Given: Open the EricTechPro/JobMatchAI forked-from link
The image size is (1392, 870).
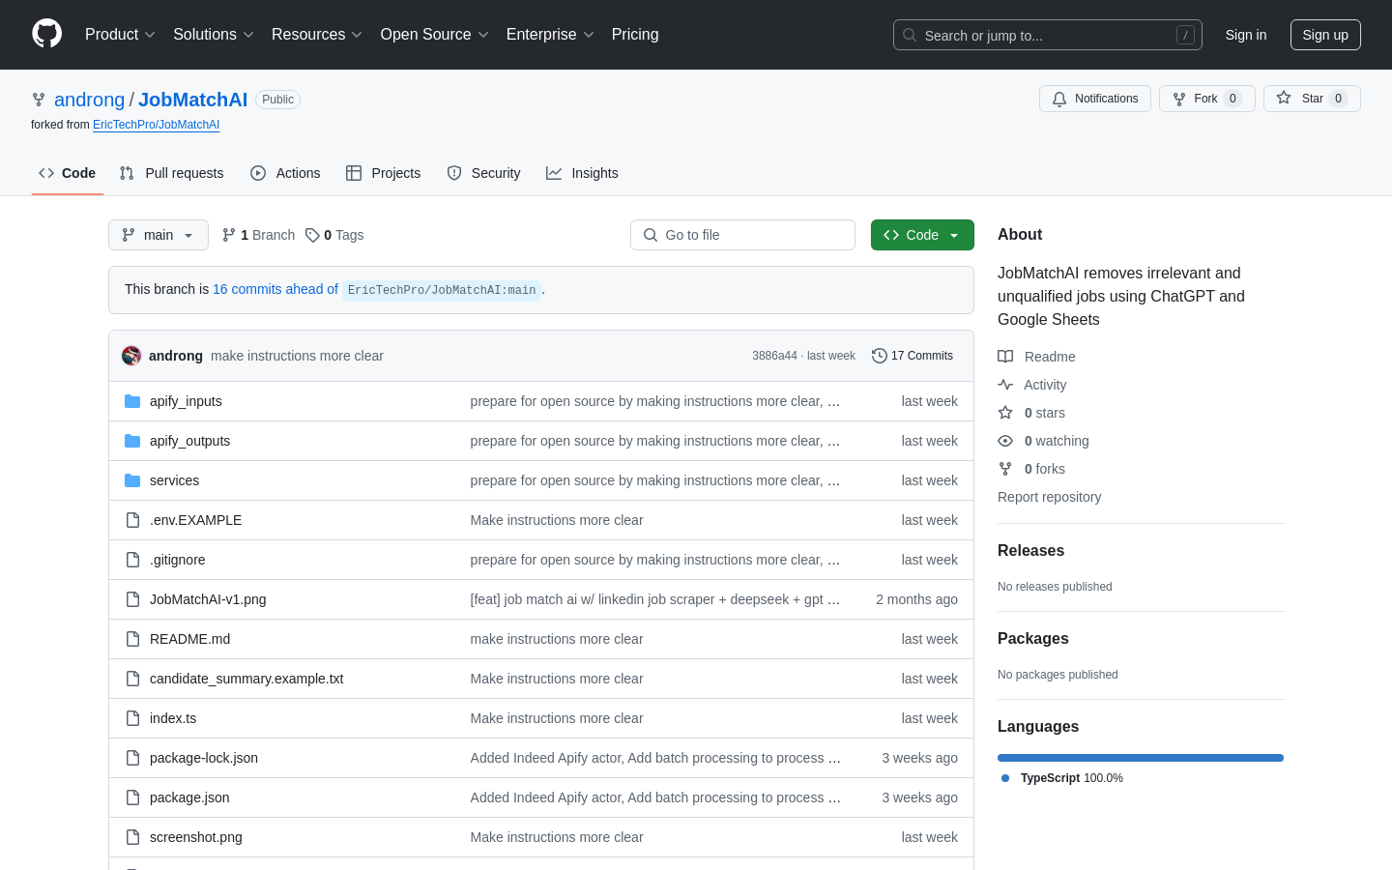Looking at the screenshot, I should pos(157,125).
